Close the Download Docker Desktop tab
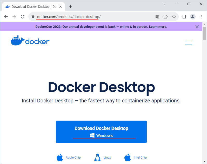The width and height of the screenshot is (207, 164). 61,7
